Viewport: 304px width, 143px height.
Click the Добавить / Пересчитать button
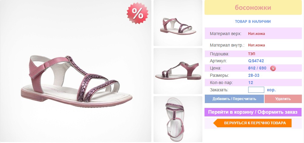click(x=234, y=99)
